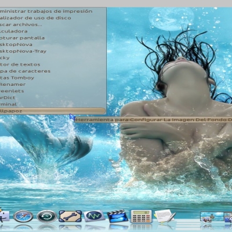
Task: Open the photo stack dock icon
Action: click(x=212, y=217)
